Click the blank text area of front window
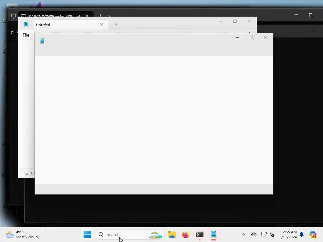The width and height of the screenshot is (323, 242). tap(154, 120)
